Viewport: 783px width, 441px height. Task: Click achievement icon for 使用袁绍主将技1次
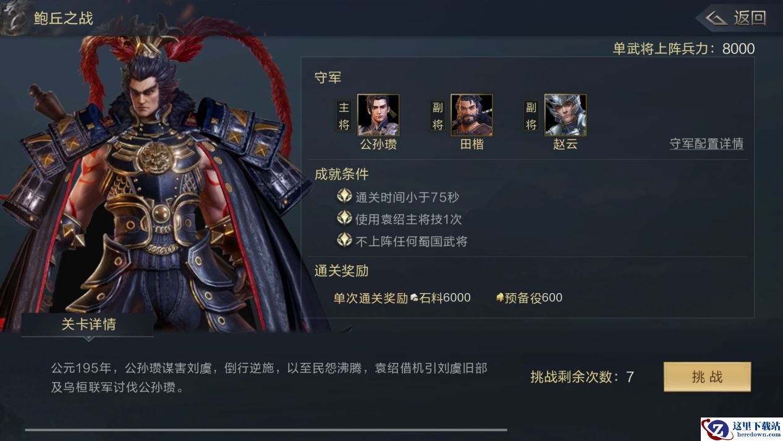(x=344, y=218)
